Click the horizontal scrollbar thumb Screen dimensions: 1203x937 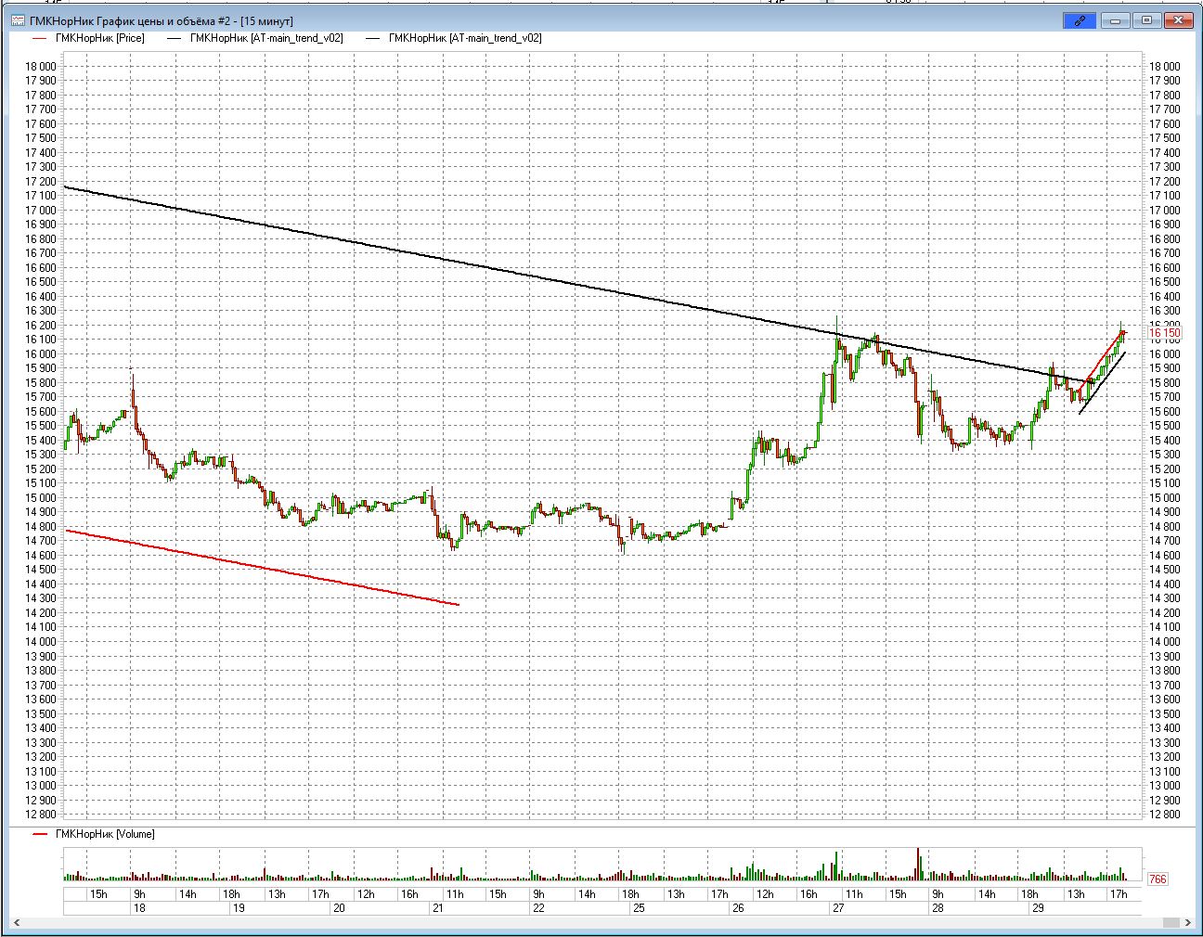click(x=1172, y=923)
